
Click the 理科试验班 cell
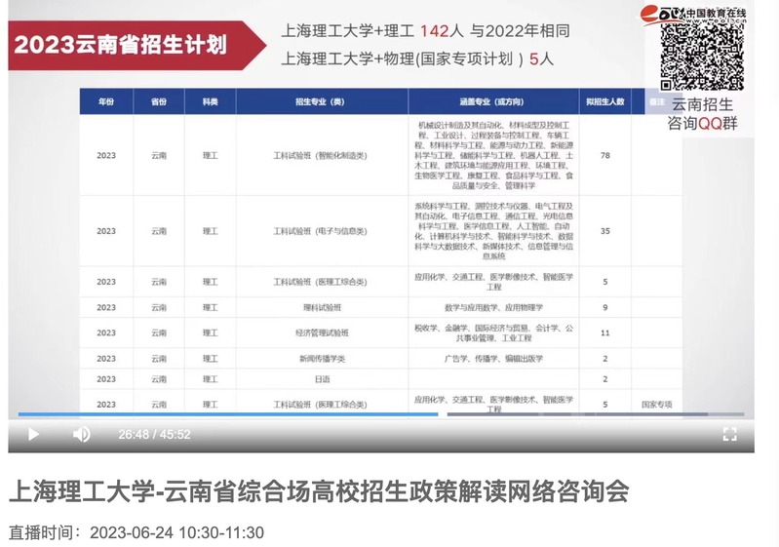click(323, 307)
